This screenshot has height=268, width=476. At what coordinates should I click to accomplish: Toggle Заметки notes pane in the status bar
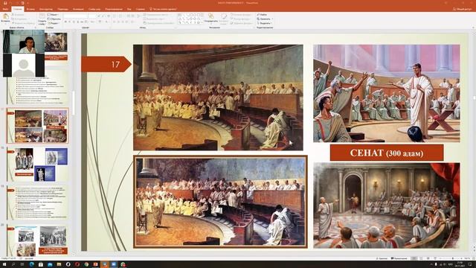(382, 258)
